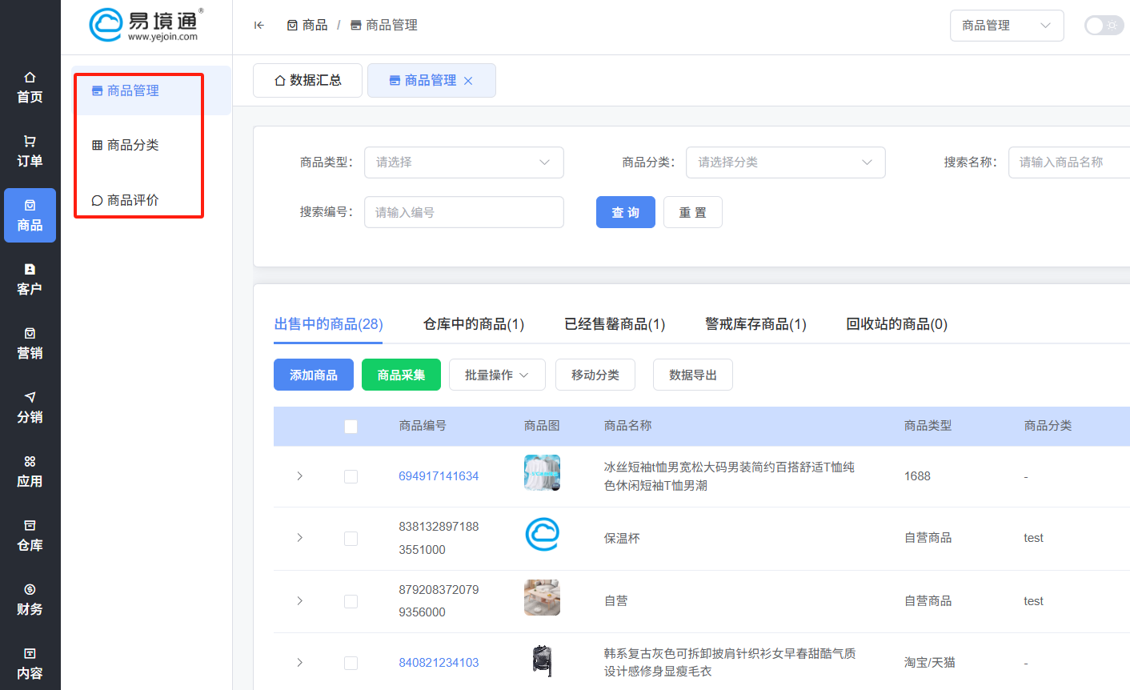Open the 订单 orders cart icon

tap(30, 142)
